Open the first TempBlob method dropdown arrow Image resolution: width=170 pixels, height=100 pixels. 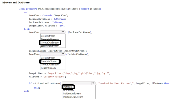pos(63,32)
